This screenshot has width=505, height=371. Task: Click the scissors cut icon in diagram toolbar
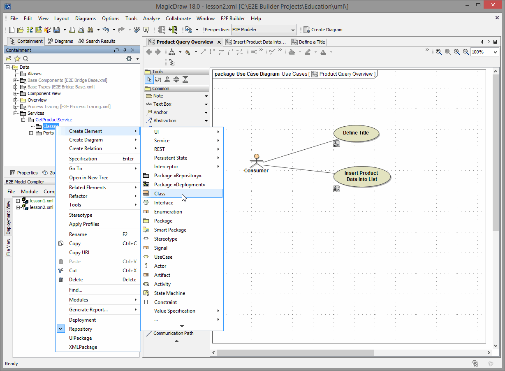point(272,52)
